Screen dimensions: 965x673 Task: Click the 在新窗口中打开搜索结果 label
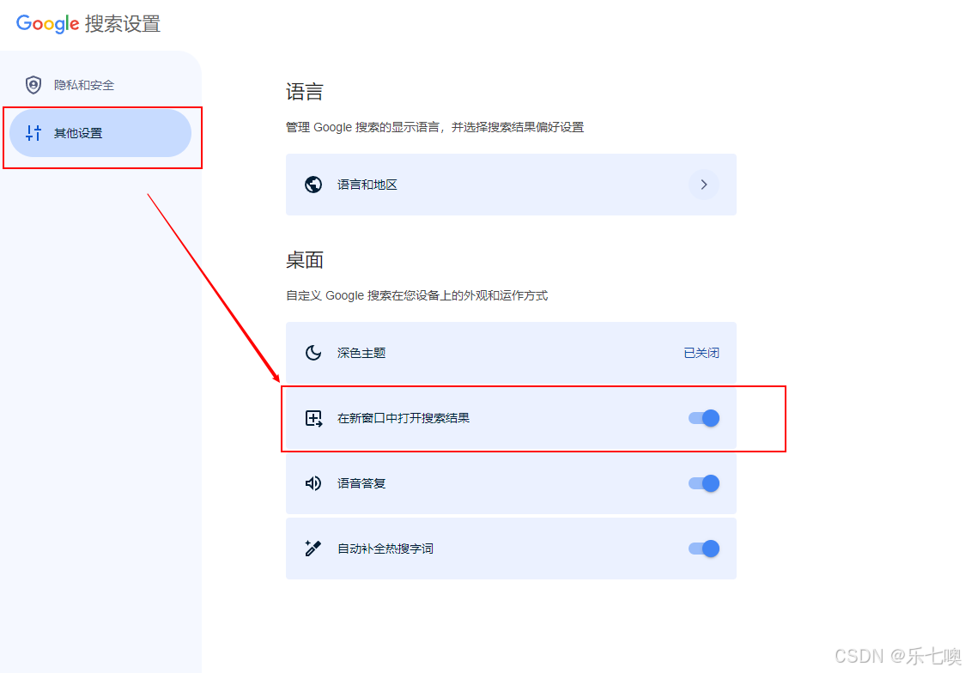404,418
